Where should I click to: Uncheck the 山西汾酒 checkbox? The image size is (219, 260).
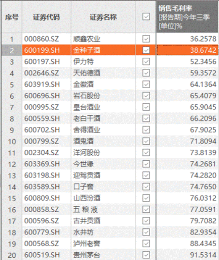click(x=146, y=198)
